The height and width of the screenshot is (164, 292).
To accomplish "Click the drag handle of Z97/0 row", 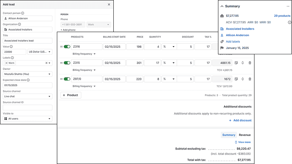I will pos(61,79).
